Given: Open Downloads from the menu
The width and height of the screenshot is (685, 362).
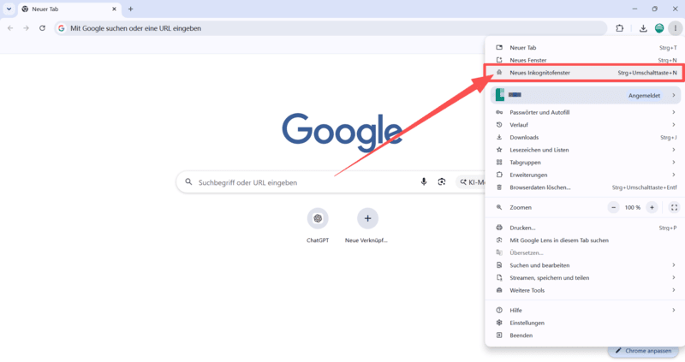Looking at the screenshot, I should (586, 137).
